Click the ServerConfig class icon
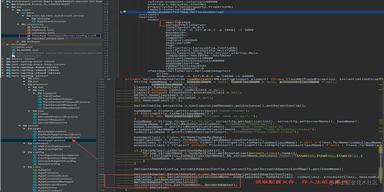This screenshot has width=384, height=192. [x=35, y=164]
